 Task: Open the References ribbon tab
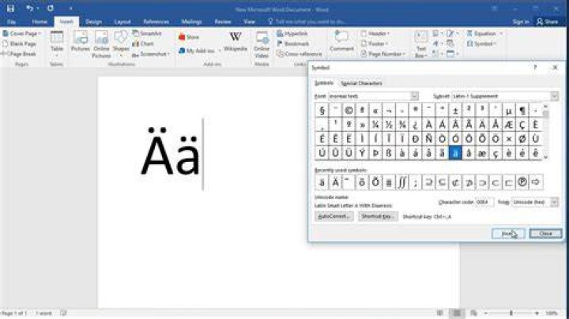[x=156, y=22]
